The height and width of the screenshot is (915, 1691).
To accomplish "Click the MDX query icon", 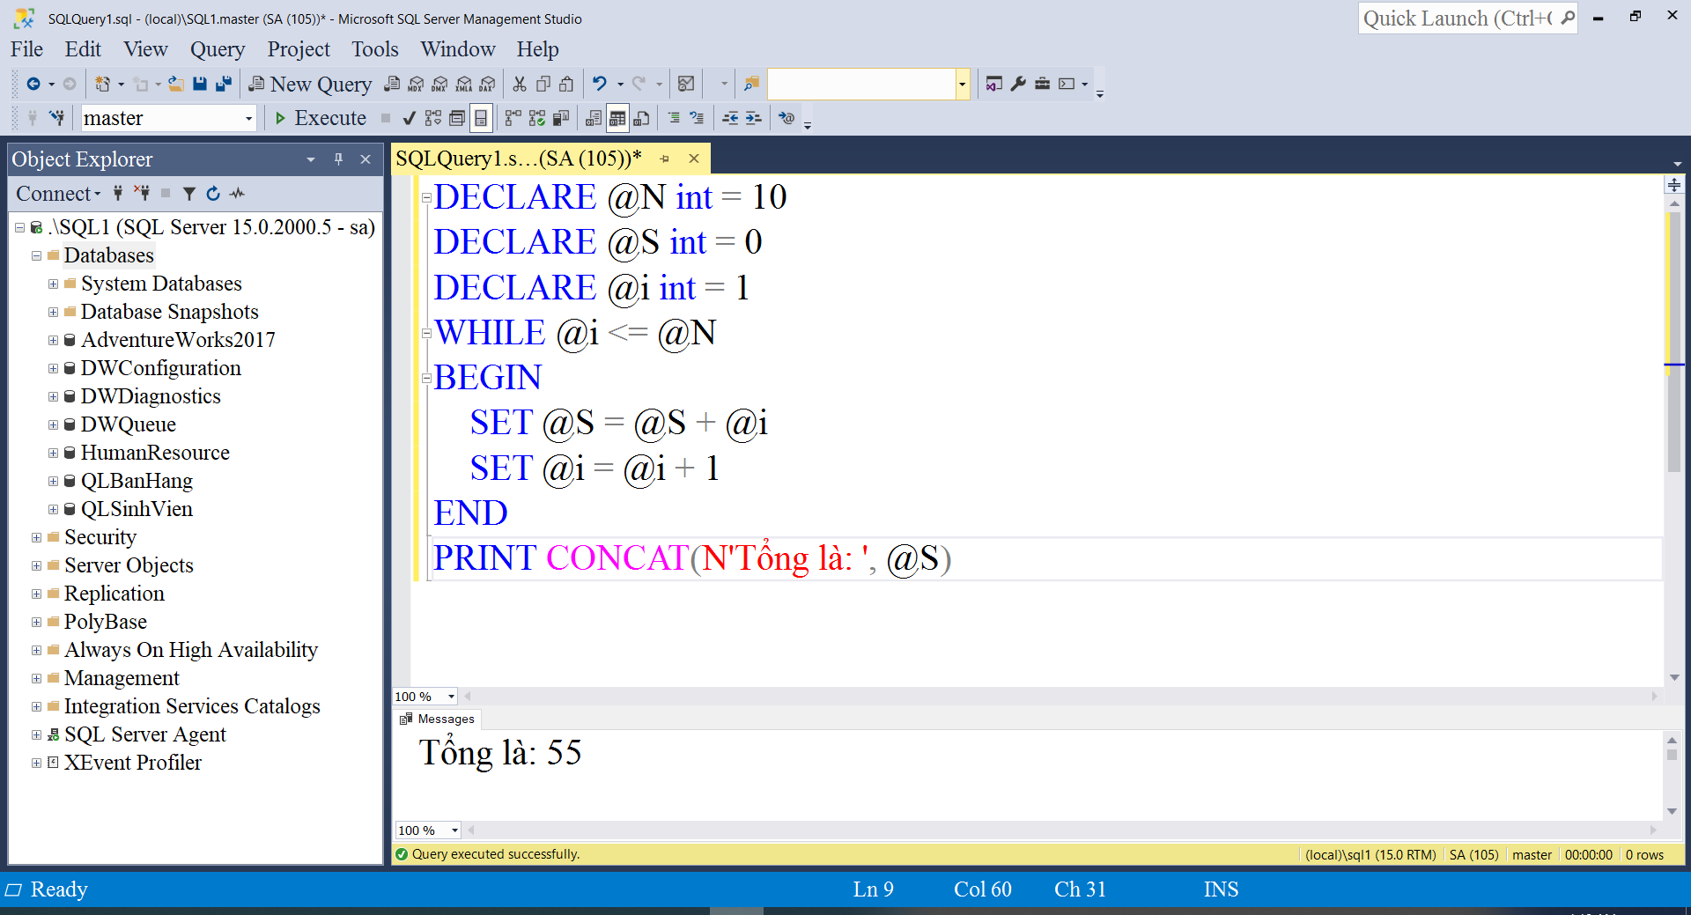I will [416, 84].
